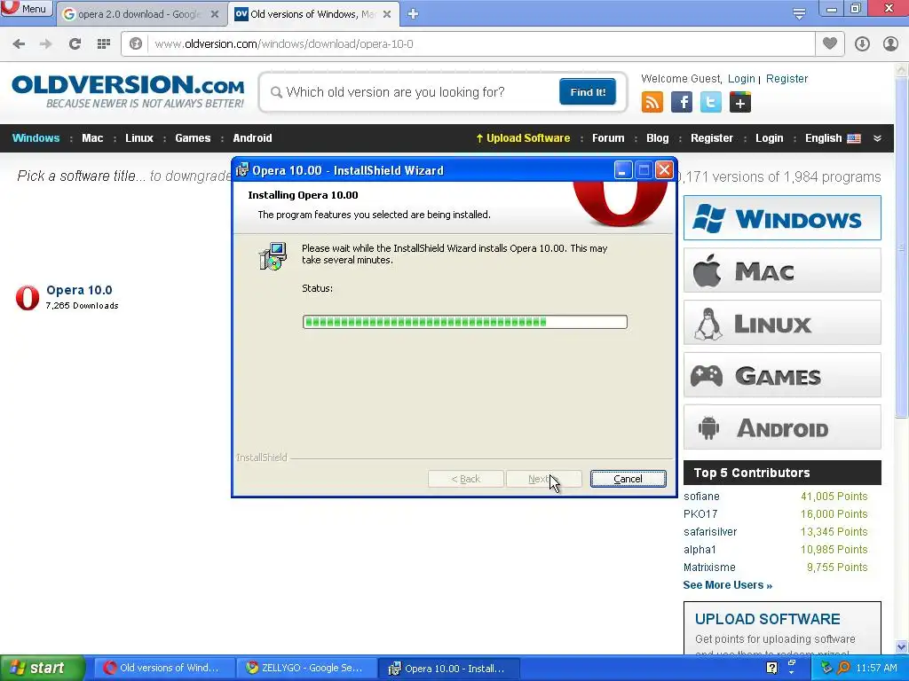
Task: Open the RSS feed icon
Action: pos(652,103)
